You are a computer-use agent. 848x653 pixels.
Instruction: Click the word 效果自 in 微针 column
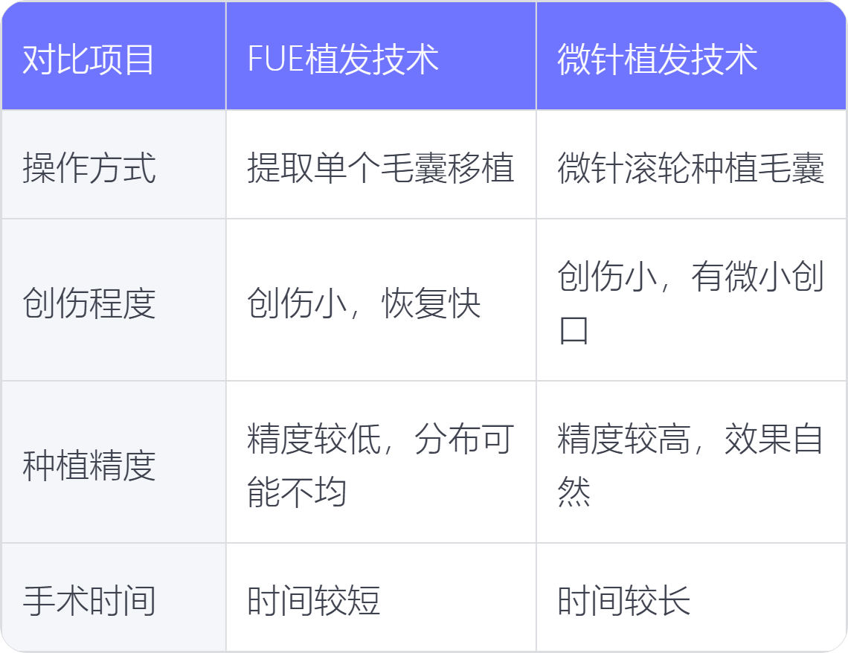[774, 438]
